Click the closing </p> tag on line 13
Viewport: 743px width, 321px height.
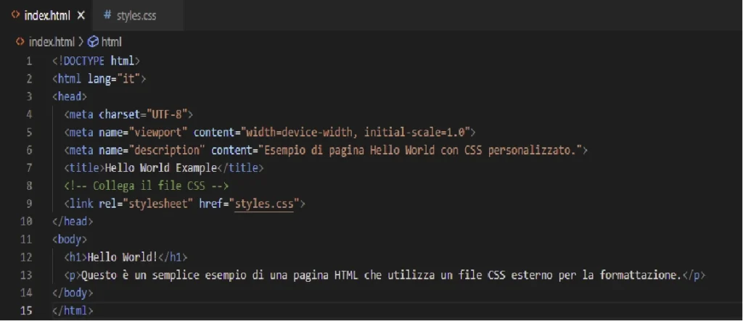pos(694,275)
